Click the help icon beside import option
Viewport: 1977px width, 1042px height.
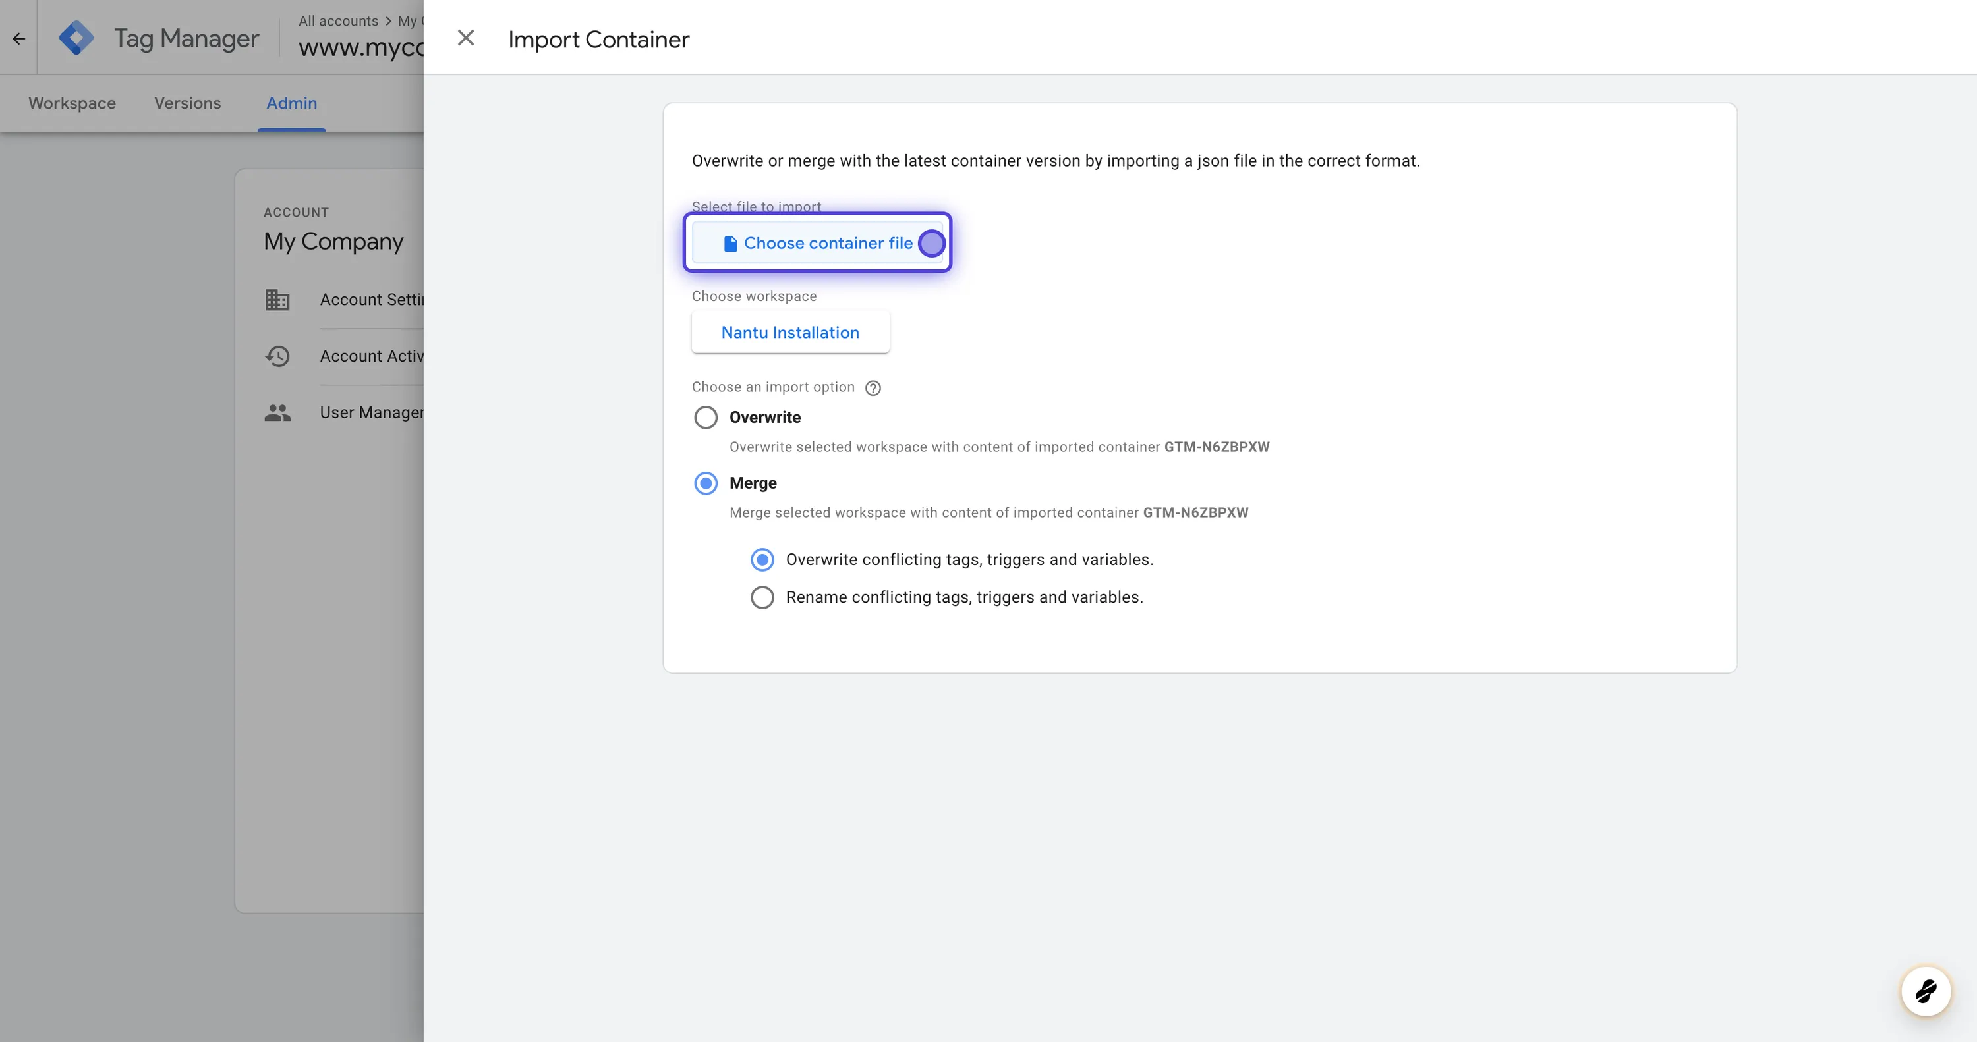(x=873, y=388)
